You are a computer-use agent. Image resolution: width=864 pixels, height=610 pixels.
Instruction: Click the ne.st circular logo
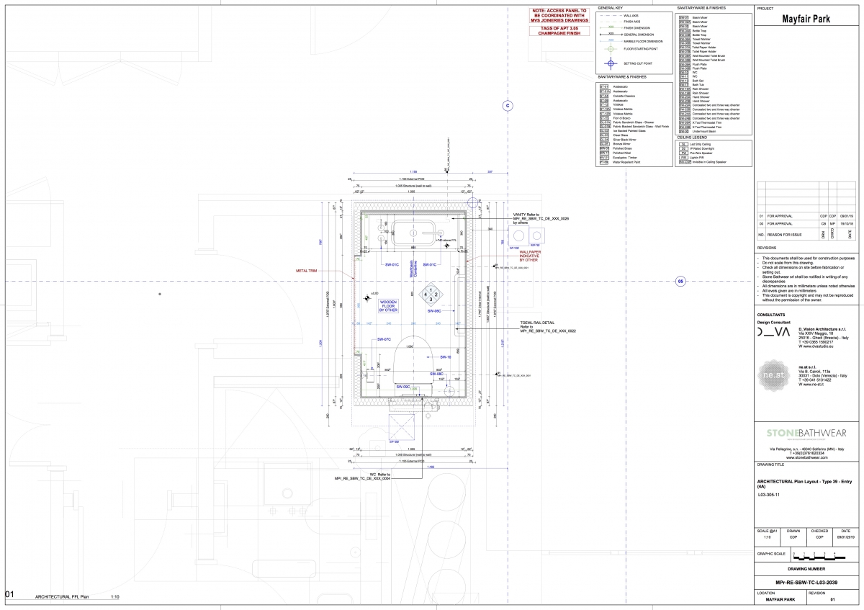pos(774,375)
